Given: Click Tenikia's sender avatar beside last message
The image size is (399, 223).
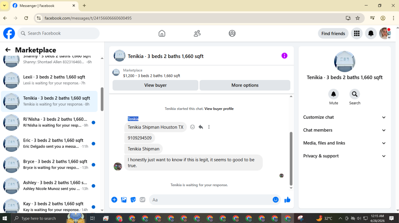Looking at the screenshot, I should [118, 166].
